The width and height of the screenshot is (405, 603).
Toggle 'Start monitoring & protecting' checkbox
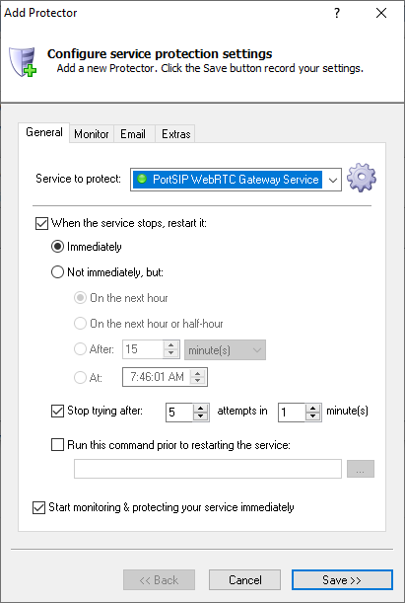pos(38,507)
